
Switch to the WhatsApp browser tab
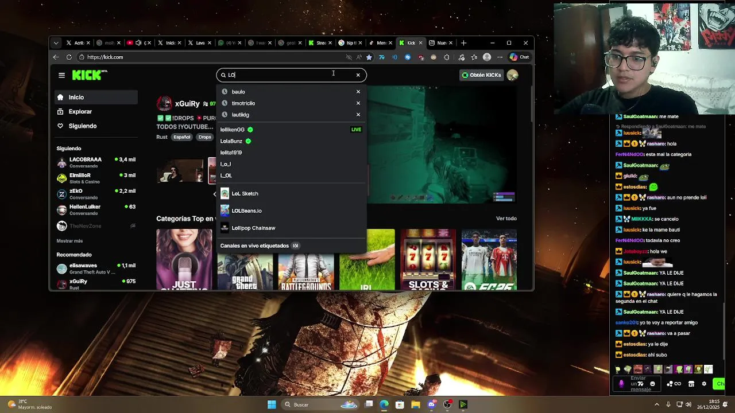(x=229, y=43)
